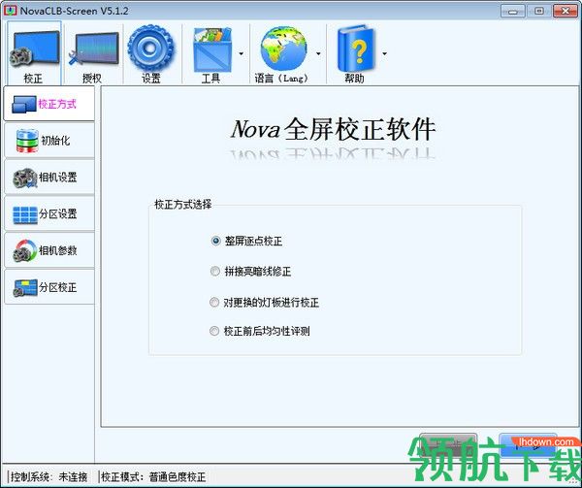Choose the 校正前后均匀性评测 radio option
This screenshot has height=488, width=582.
(x=260, y=331)
